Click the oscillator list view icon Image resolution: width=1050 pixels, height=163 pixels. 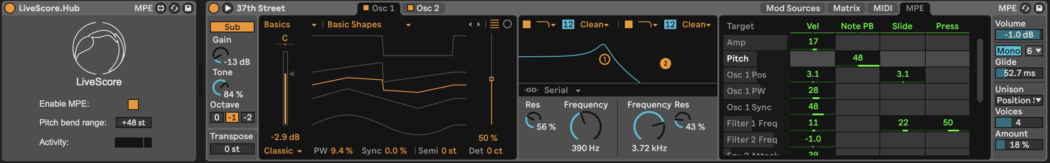pyautogui.click(x=495, y=24)
